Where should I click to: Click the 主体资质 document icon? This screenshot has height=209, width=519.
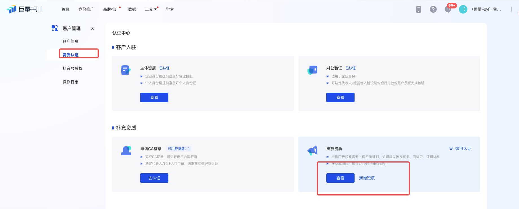click(126, 70)
